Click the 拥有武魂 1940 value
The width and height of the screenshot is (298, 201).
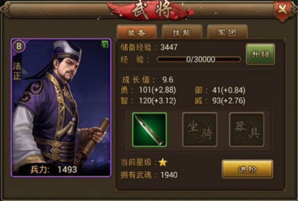pos(169,175)
